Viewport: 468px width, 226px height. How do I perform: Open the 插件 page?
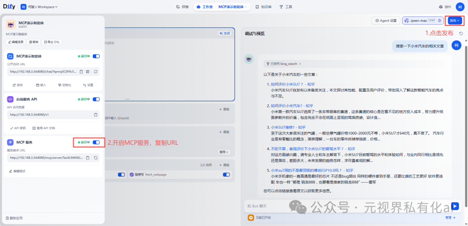[x=445, y=6]
